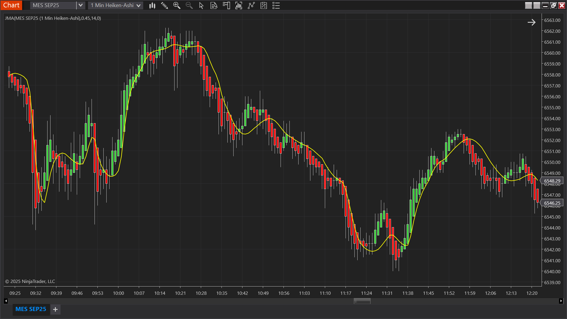Open the red Chart menu button
Image resolution: width=567 pixels, height=319 pixels.
(11, 5)
